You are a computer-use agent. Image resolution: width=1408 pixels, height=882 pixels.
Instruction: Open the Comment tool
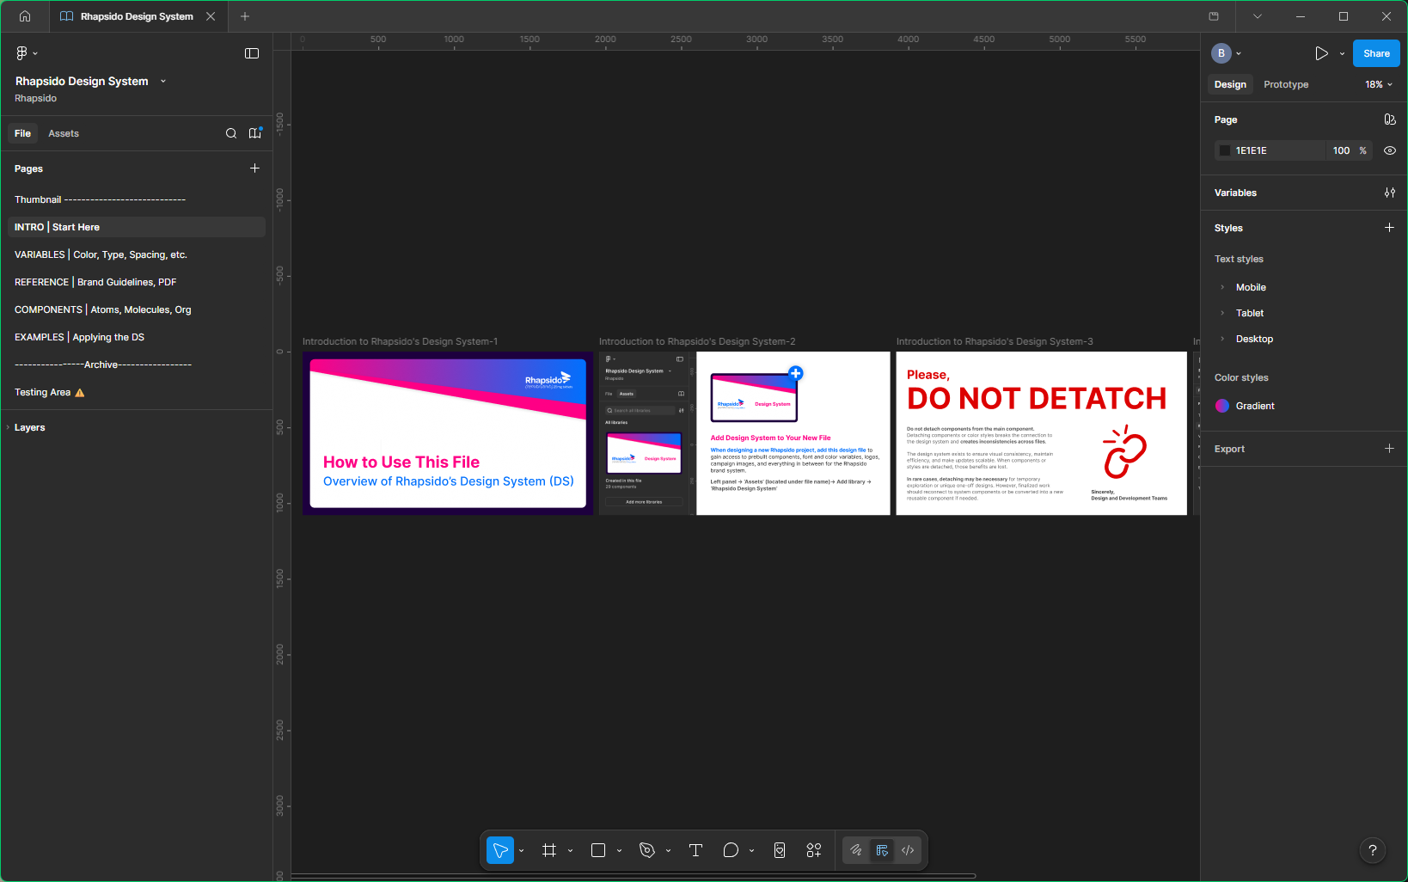730,849
